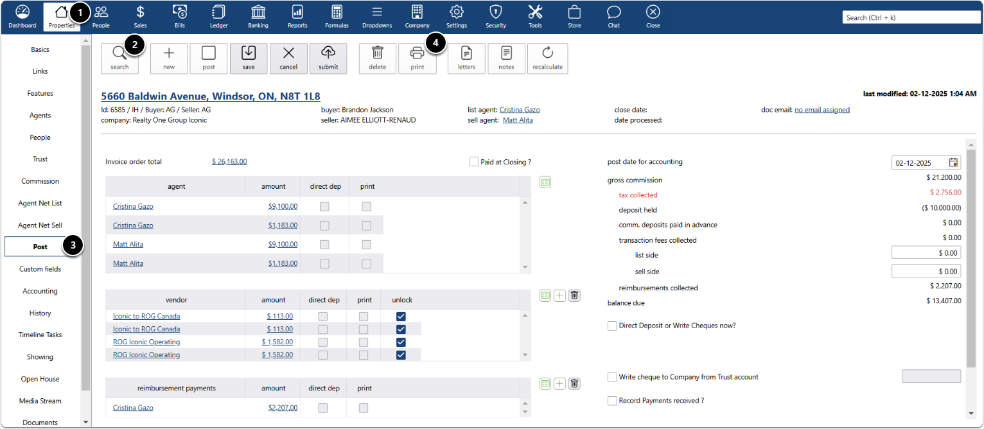984x429 pixels.
Task: Select Commission in the side menu
Action: tap(40, 181)
